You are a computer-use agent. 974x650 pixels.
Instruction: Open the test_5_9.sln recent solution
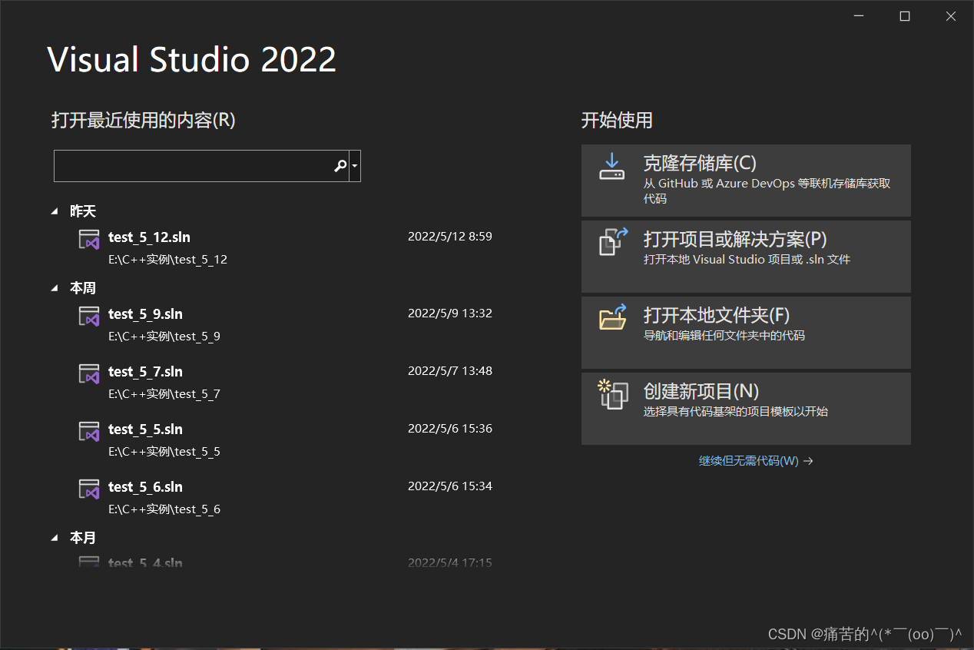tap(145, 313)
